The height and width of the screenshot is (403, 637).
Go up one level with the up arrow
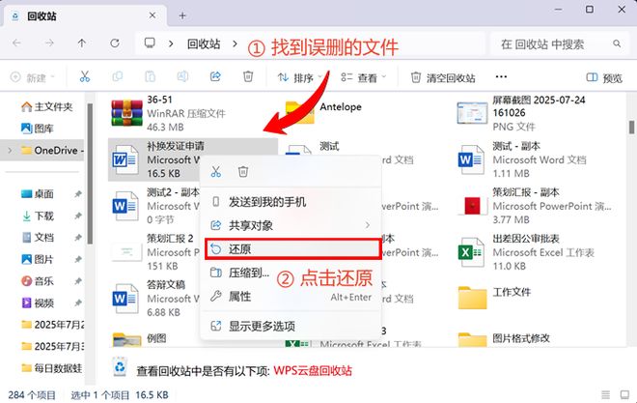click(x=82, y=43)
